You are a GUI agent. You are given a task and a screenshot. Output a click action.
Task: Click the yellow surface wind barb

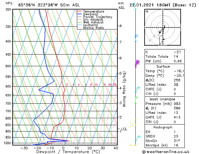point(133,145)
